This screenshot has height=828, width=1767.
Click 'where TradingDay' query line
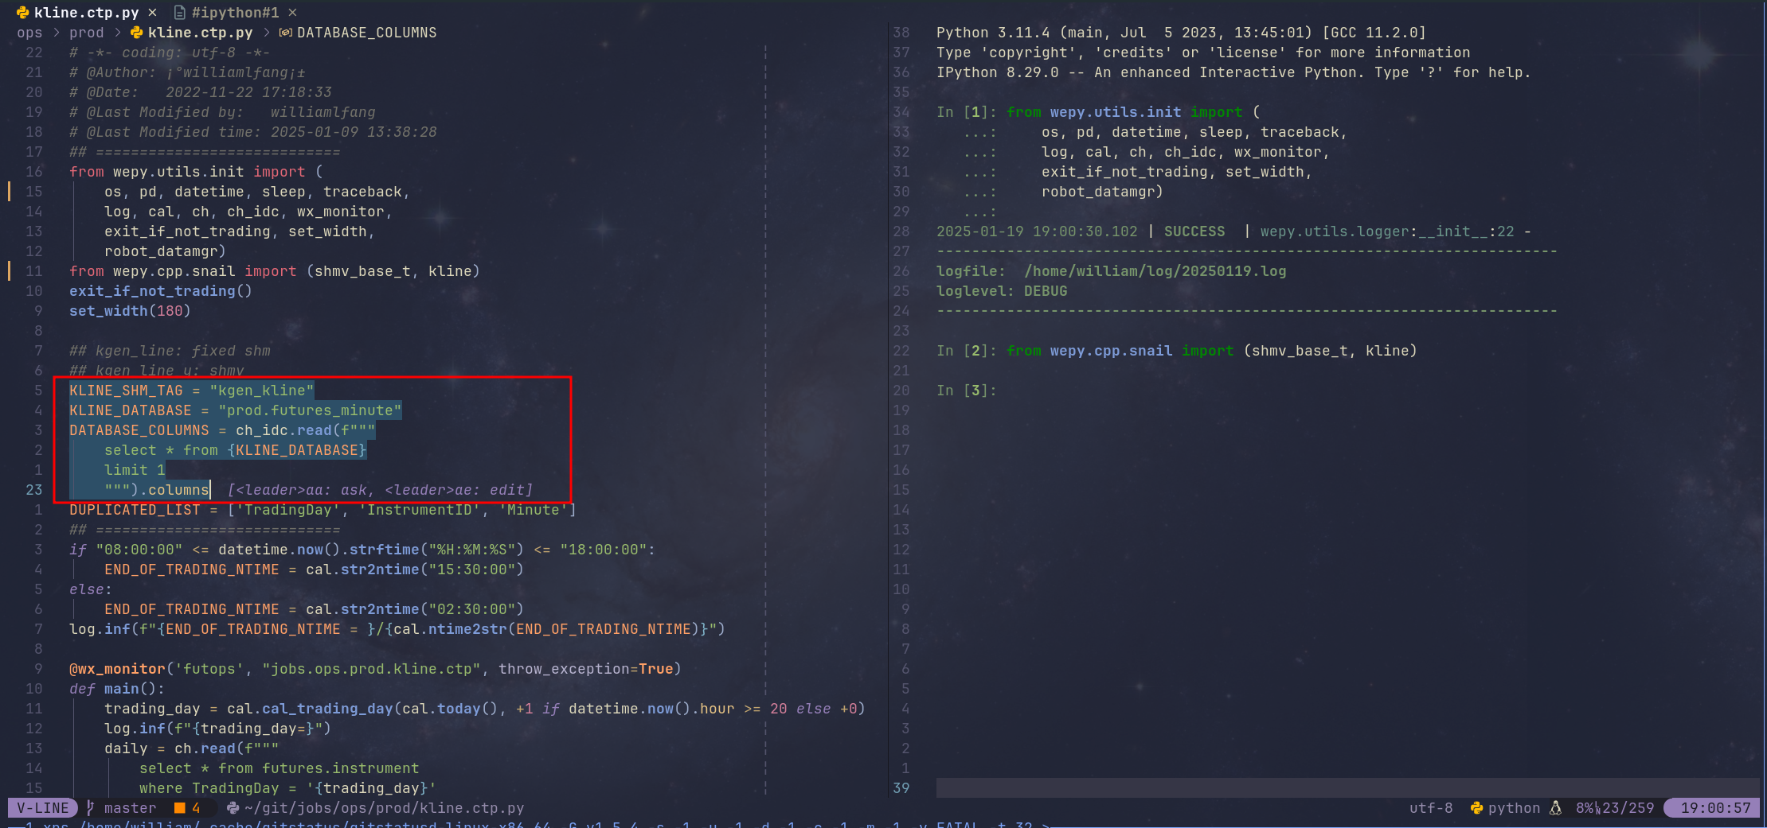pyautogui.click(x=288, y=788)
